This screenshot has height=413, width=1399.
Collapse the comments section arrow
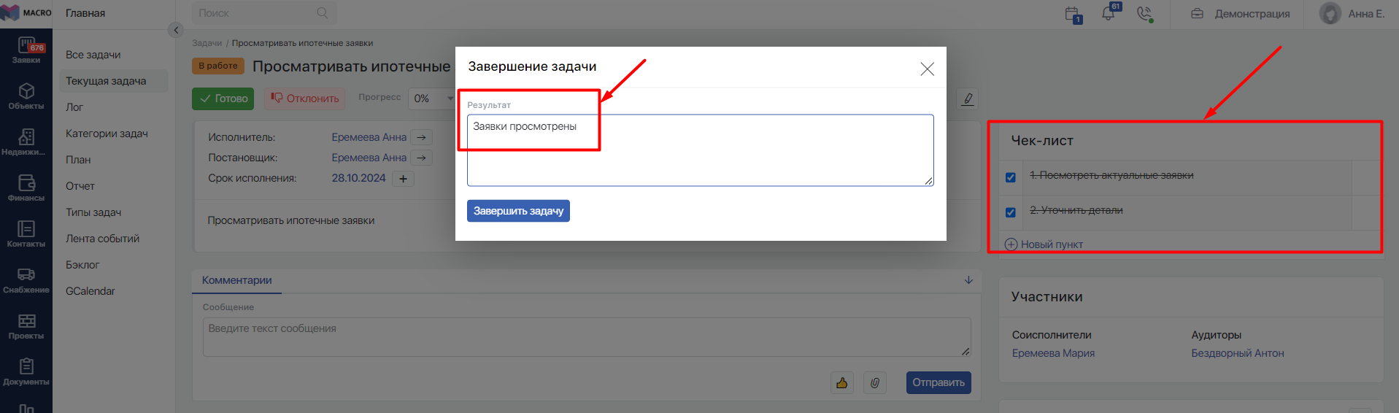968,280
